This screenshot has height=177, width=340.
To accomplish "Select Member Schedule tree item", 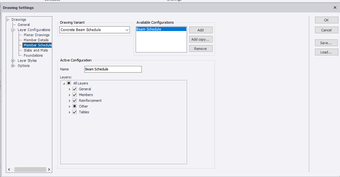I will (37, 45).
